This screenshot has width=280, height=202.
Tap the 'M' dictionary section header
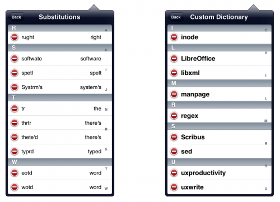[220, 83]
